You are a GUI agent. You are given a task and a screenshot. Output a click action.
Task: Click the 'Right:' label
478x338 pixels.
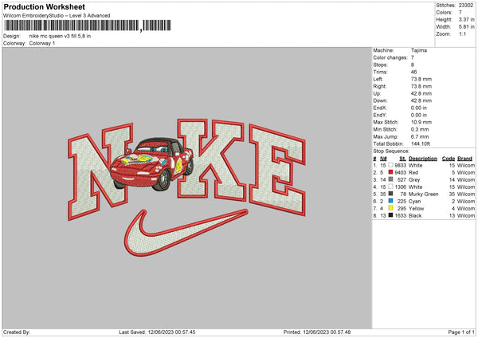(379, 86)
